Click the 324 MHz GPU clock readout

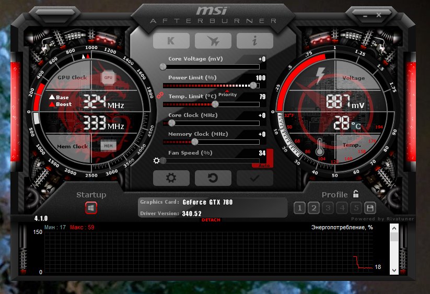pyautogui.click(x=103, y=102)
